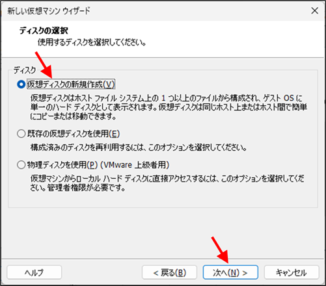Click the red arrow pointing at 新規作成 option
The image size is (326, 286).
[44, 65]
